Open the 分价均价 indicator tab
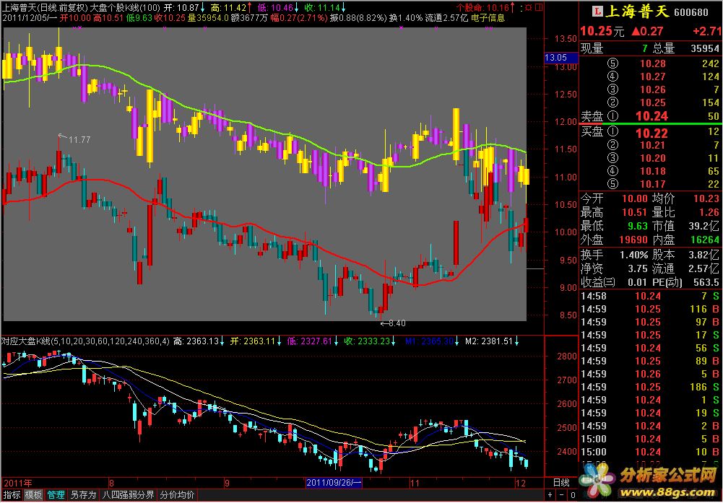The image size is (723, 503). [177, 495]
